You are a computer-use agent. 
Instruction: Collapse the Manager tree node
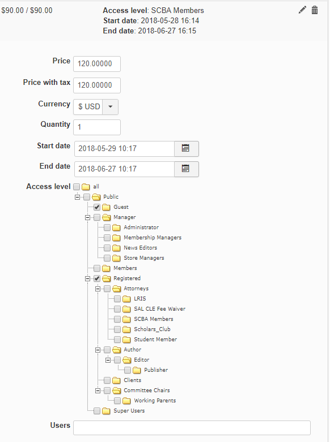pos(87,218)
